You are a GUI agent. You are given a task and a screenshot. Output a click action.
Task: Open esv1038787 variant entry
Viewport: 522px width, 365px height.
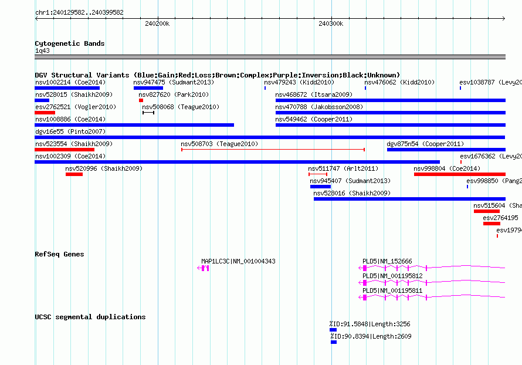[490, 82]
